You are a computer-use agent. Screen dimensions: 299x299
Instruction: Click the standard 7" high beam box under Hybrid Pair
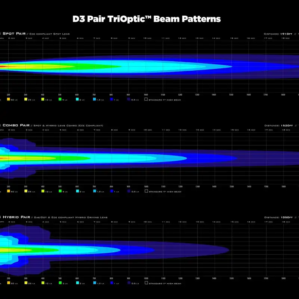(x=146, y=283)
